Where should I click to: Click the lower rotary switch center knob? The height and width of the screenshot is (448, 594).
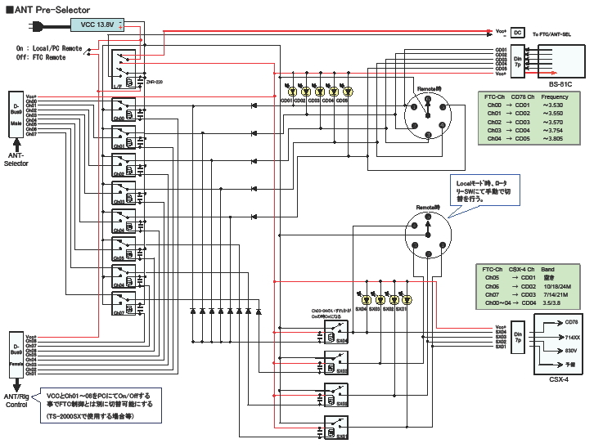point(428,235)
